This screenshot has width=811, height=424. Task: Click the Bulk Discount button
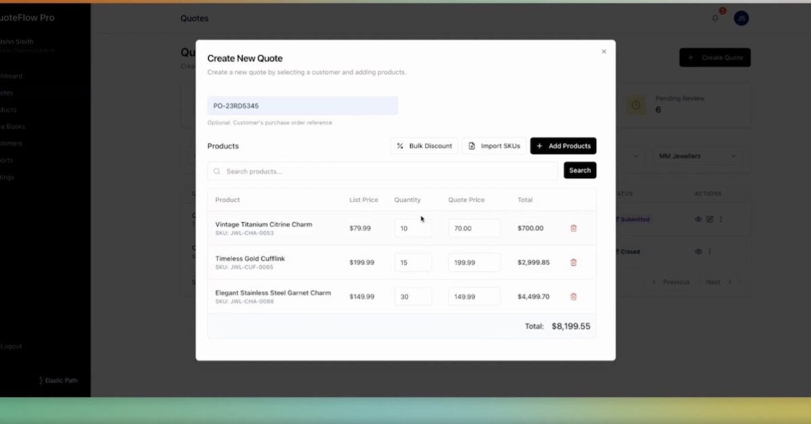click(x=424, y=146)
